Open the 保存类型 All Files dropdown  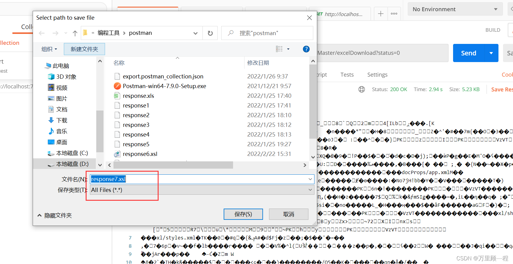click(x=202, y=190)
